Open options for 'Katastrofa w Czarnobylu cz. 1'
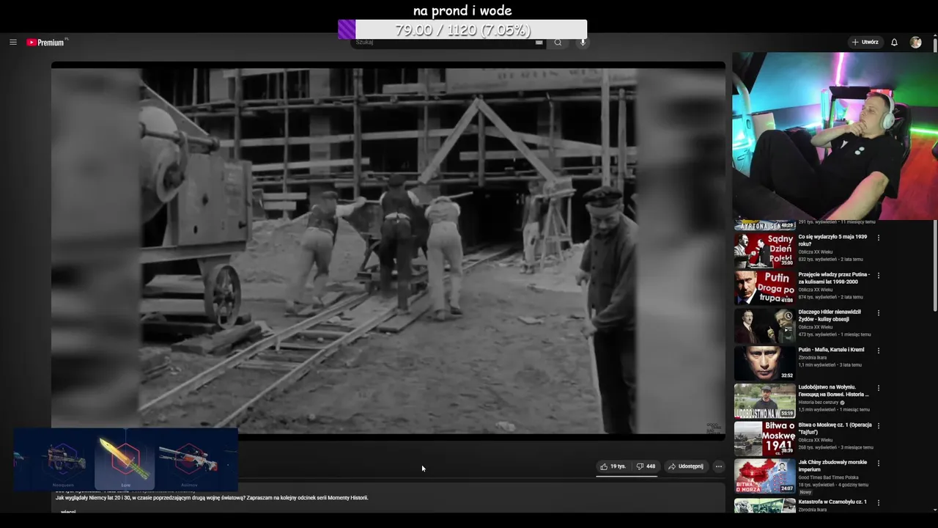The image size is (938, 528). [878, 503]
